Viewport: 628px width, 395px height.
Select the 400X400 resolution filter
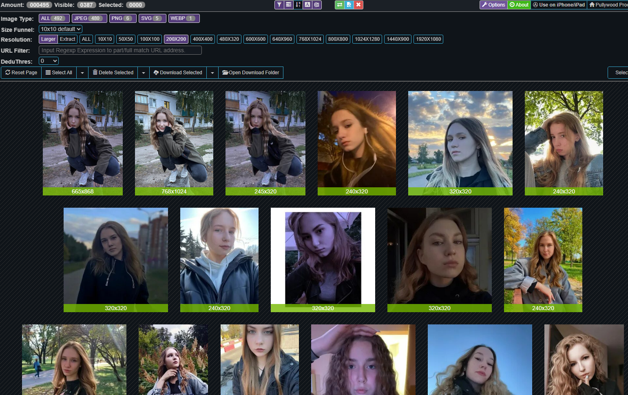pyautogui.click(x=202, y=39)
